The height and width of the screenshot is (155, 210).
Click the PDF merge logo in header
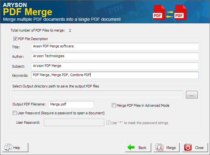170,12
